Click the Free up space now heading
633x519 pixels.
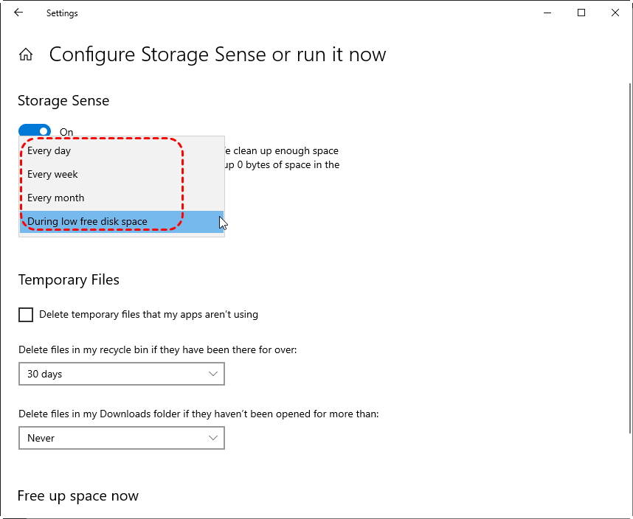click(x=78, y=495)
